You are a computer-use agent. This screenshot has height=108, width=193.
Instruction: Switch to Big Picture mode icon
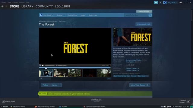point(181,2)
